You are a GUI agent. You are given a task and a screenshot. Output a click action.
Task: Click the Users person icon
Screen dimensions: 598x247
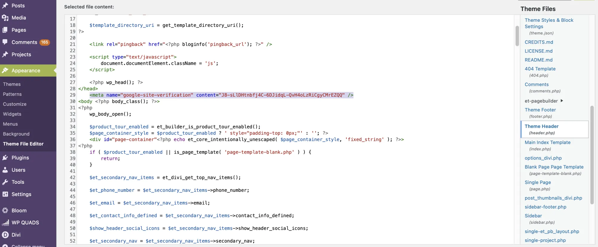click(x=5, y=170)
